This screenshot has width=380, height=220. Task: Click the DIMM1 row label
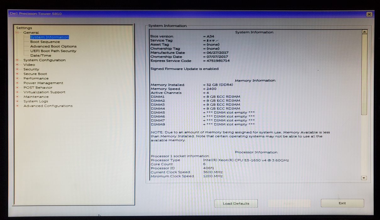point(157,97)
